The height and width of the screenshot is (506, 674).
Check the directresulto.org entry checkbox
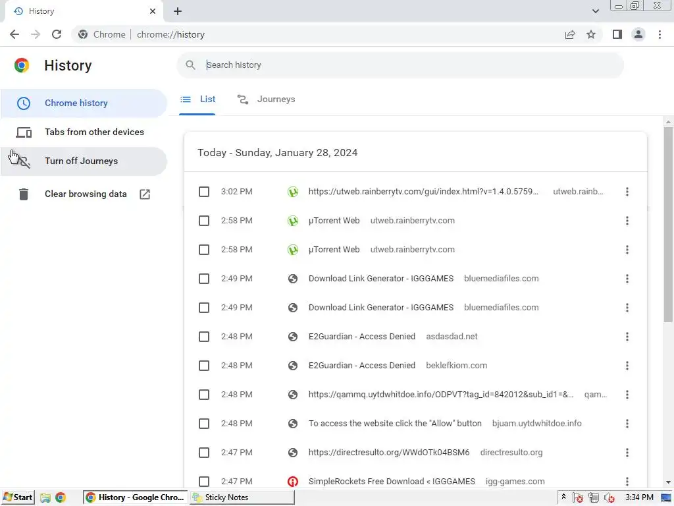pyautogui.click(x=204, y=453)
